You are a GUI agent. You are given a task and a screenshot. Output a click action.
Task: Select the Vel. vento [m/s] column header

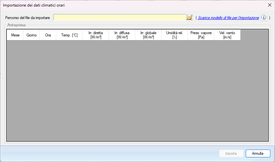tap(227, 35)
